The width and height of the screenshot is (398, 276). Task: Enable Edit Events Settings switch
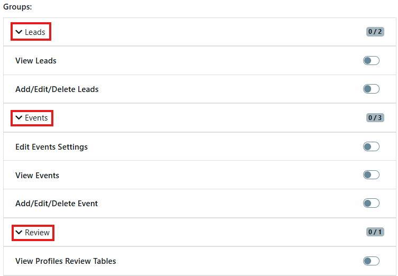point(371,146)
